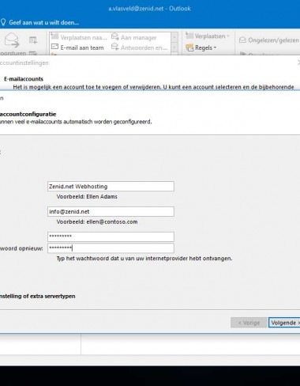Screen dimensions: 300x386
Task: Click the forward envelope icon
Action: [x=12, y=40]
